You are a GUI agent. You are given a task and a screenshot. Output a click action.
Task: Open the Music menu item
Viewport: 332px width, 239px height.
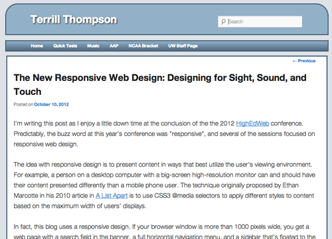point(93,46)
